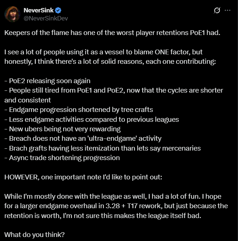This screenshot has width=238, height=241.
Task: Click the 'and consistent' wrapped text line
Action: click(x=28, y=100)
